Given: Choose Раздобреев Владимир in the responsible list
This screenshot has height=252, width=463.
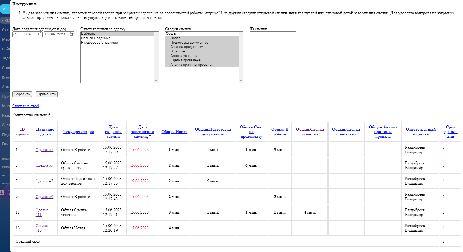Looking at the screenshot, I should (x=118, y=43).
